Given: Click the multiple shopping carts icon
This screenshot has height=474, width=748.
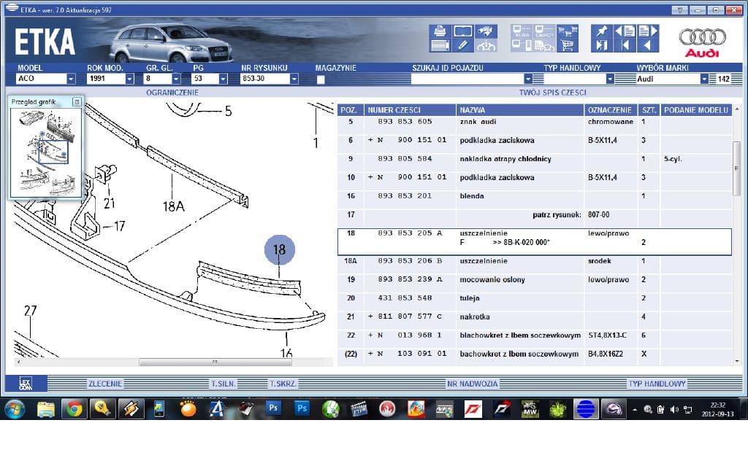Looking at the screenshot, I should pyautogui.click(x=568, y=31).
